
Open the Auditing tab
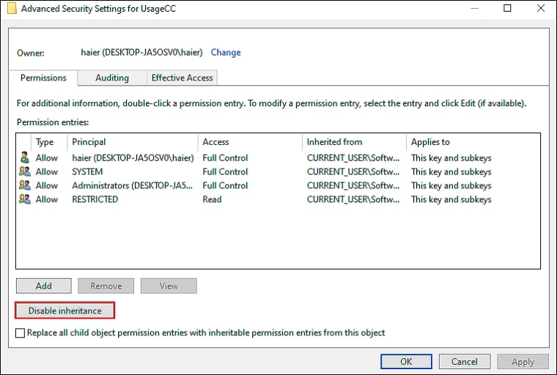coord(112,78)
